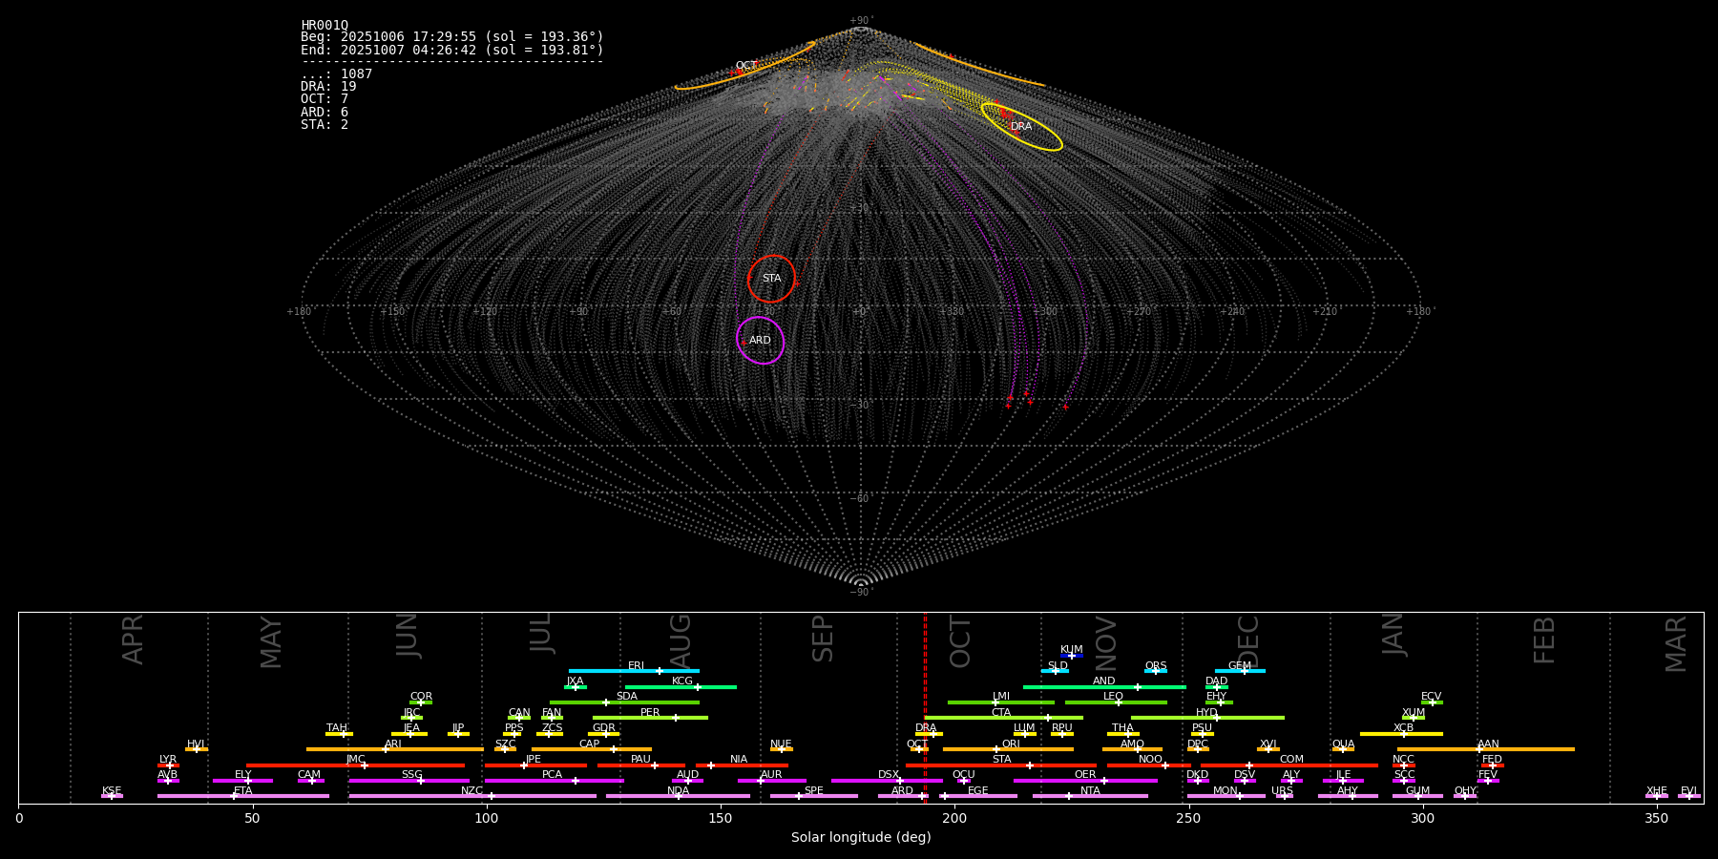Click the OCT month label in timeline

tap(960, 641)
